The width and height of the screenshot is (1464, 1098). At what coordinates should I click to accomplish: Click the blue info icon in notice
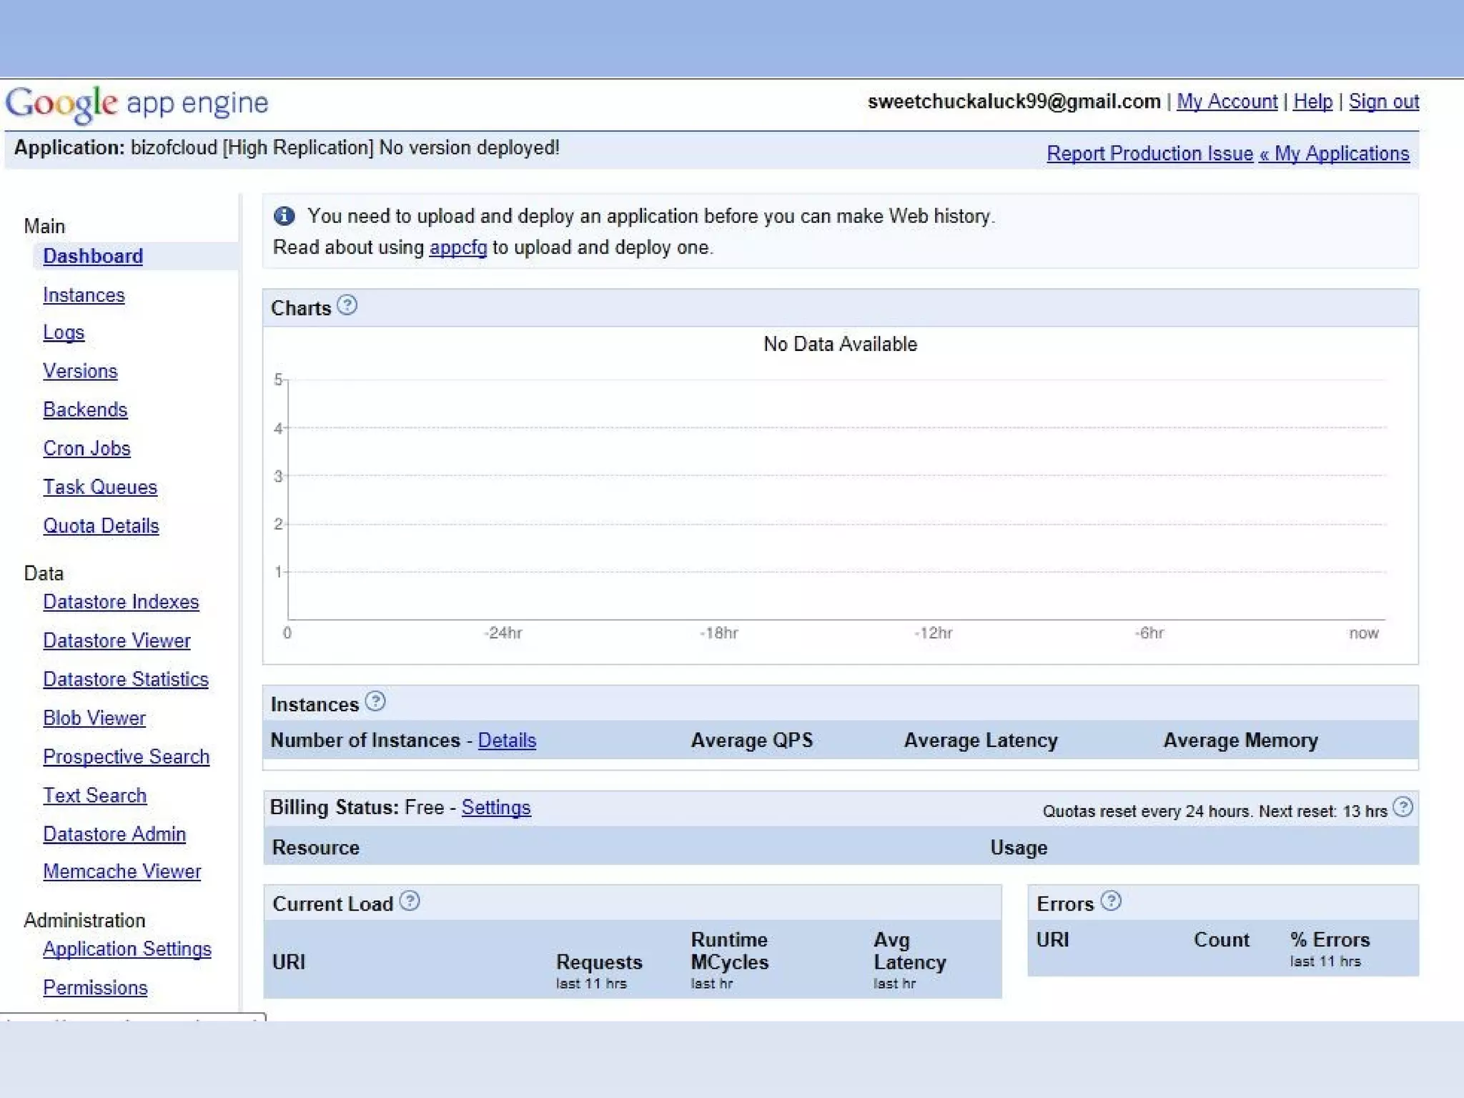point(285,215)
